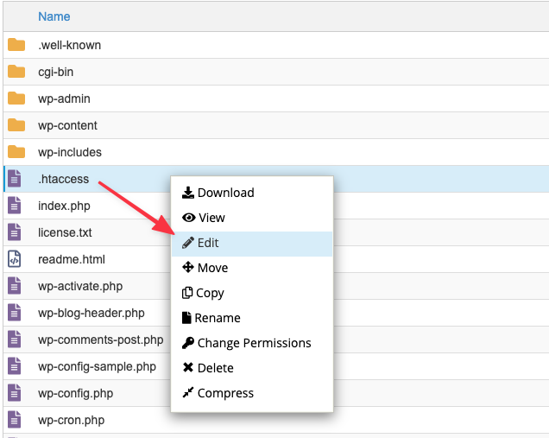This screenshot has height=438, width=549.
Task: Click the readme.html code file icon
Action: pos(15,259)
